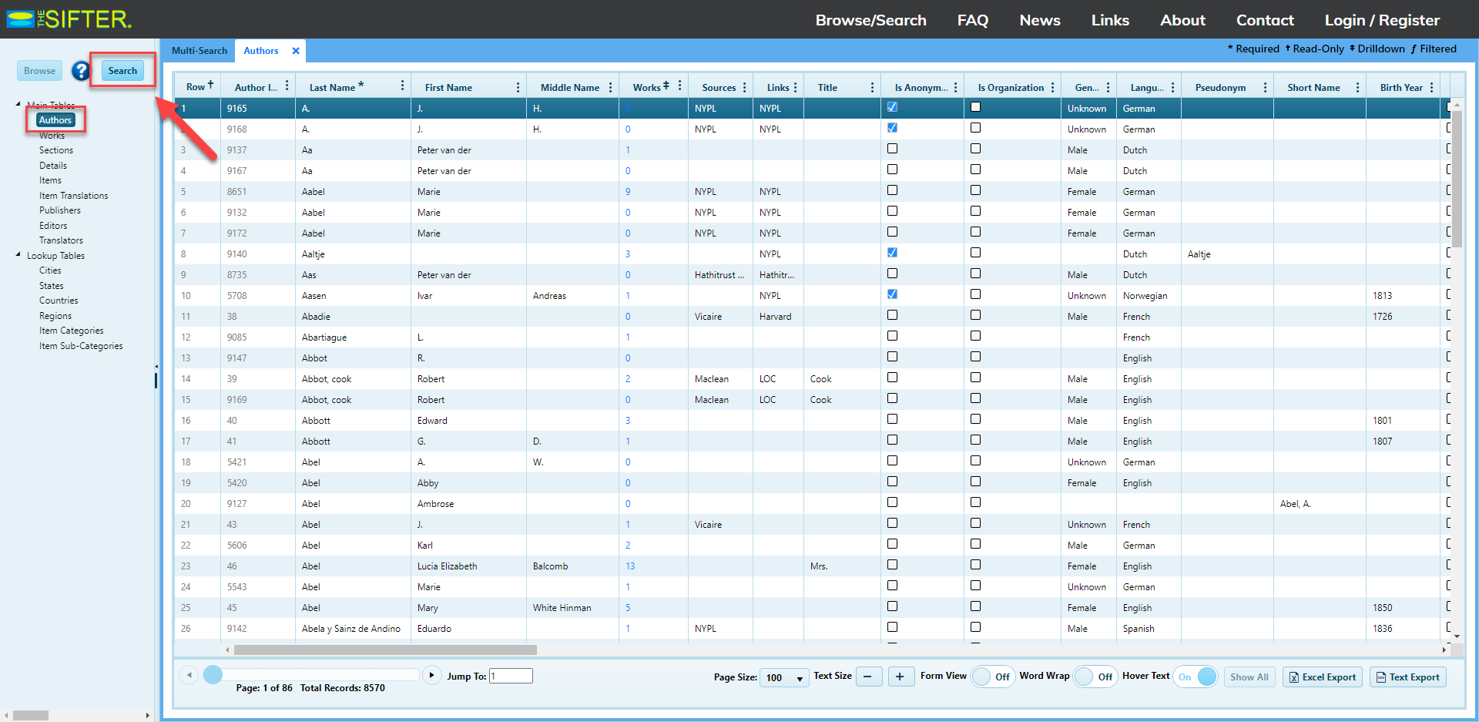
Task: Open the First Name column options icon
Action: (x=518, y=87)
